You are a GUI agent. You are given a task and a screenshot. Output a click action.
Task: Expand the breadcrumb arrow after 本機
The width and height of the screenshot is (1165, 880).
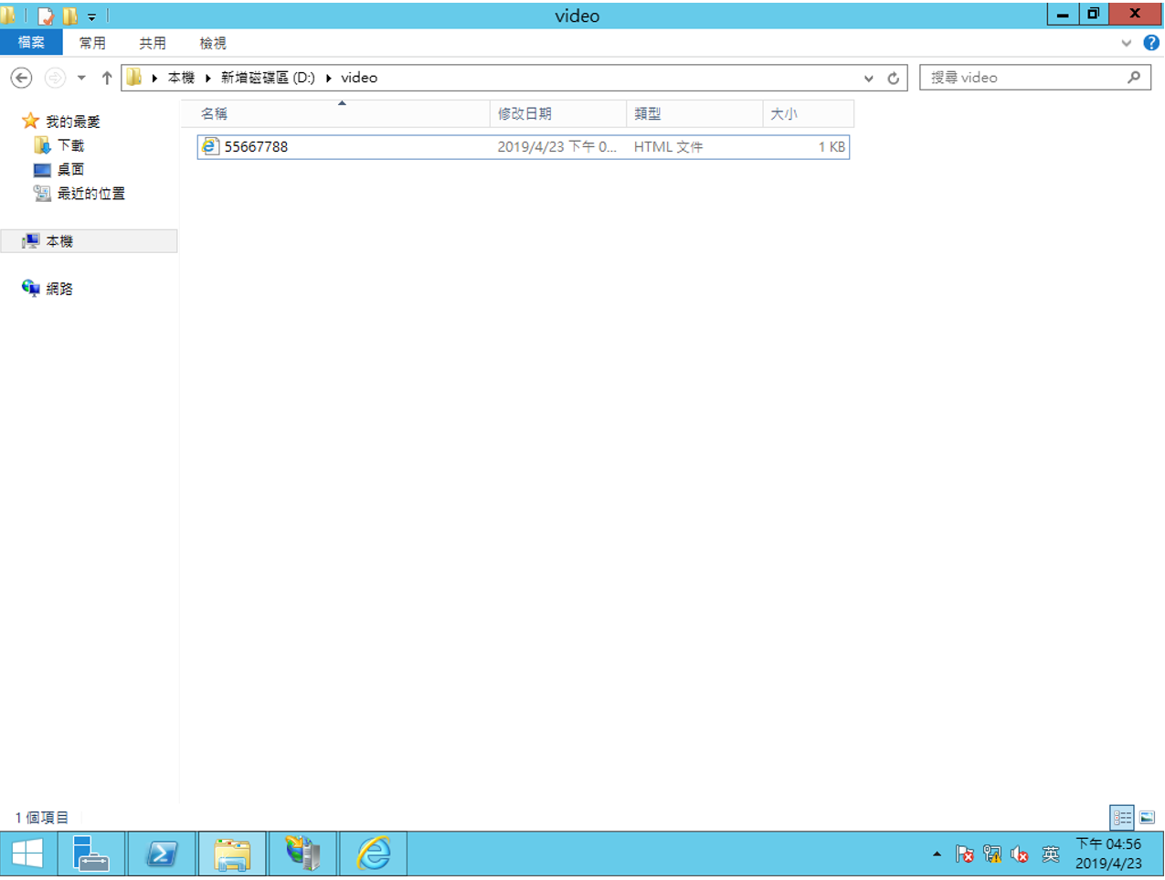tap(208, 78)
